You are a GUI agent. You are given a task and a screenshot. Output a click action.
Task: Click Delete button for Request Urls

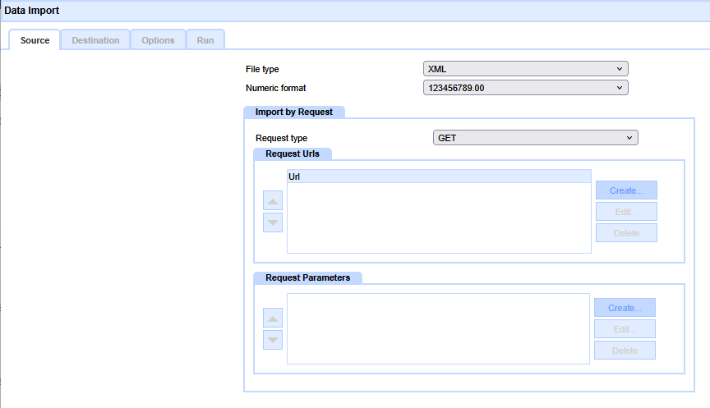click(x=626, y=233)
